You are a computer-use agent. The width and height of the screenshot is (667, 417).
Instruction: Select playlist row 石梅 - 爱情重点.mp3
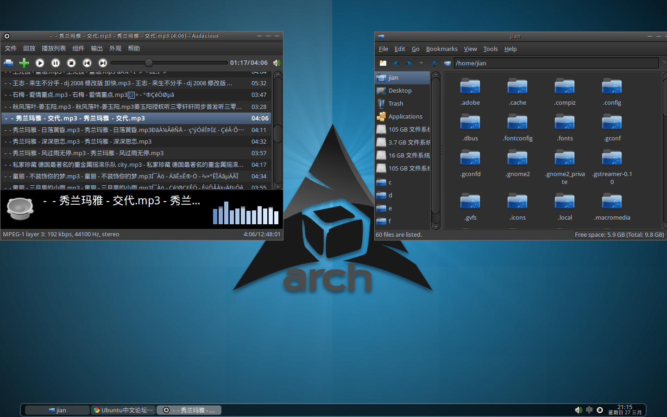[136, 95]
